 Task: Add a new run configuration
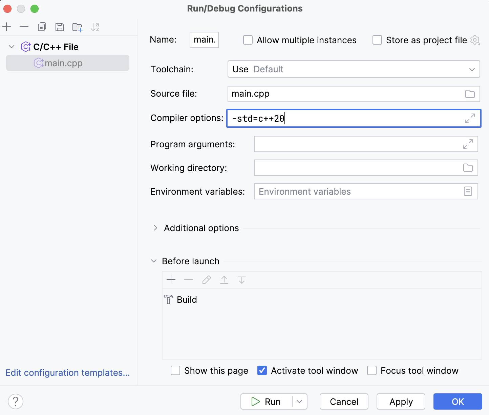tap(6, 27)
